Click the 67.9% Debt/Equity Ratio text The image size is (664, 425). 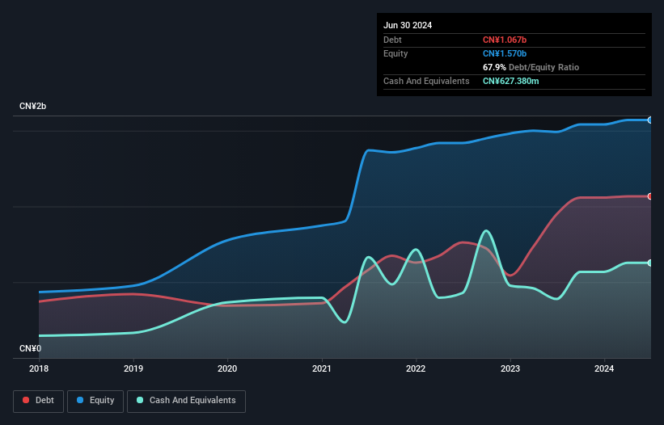pyautogui.click(x=531, y=67)
